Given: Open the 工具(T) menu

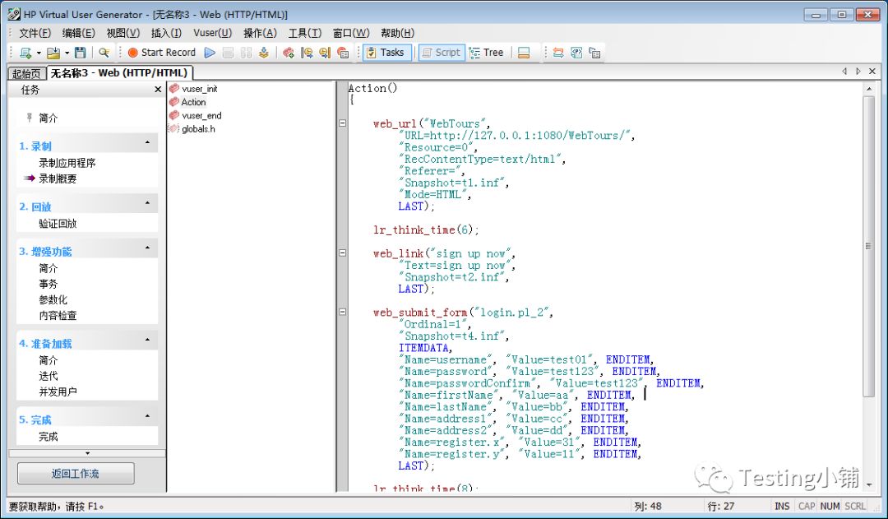Looking at the screenshot, I should coord(305,34).
